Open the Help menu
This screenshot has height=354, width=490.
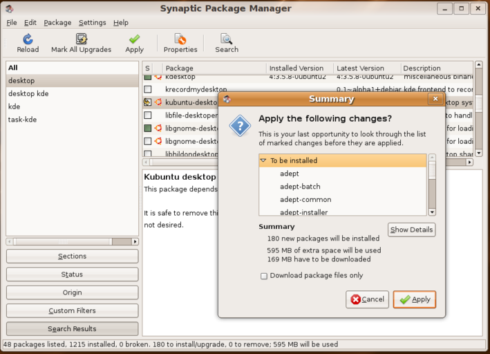click(121, 23)
